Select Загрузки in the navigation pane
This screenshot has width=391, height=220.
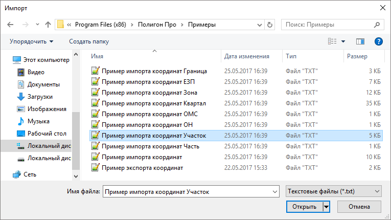(x=39, y=96)
